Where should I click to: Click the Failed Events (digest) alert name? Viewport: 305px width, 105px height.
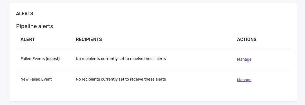[x=40, y=59]
